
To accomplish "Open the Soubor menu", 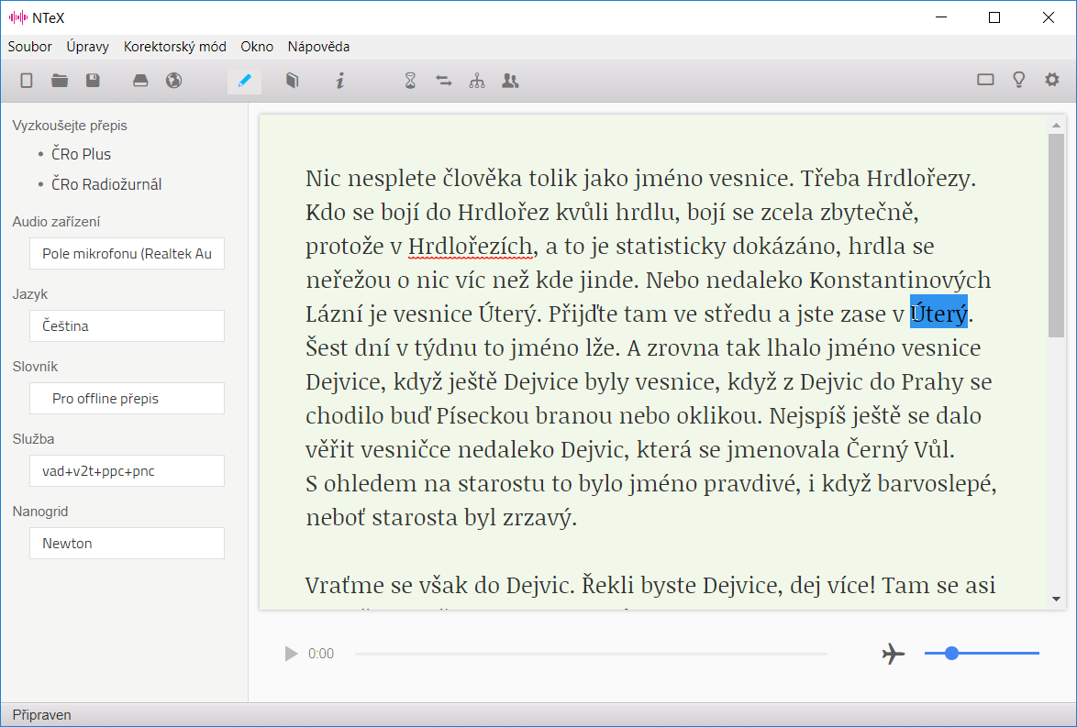I will click(x=29, y=47).
